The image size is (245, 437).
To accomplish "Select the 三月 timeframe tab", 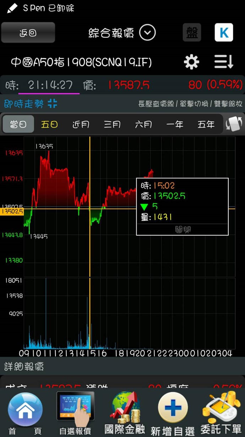I will click(x=112, y=124).
